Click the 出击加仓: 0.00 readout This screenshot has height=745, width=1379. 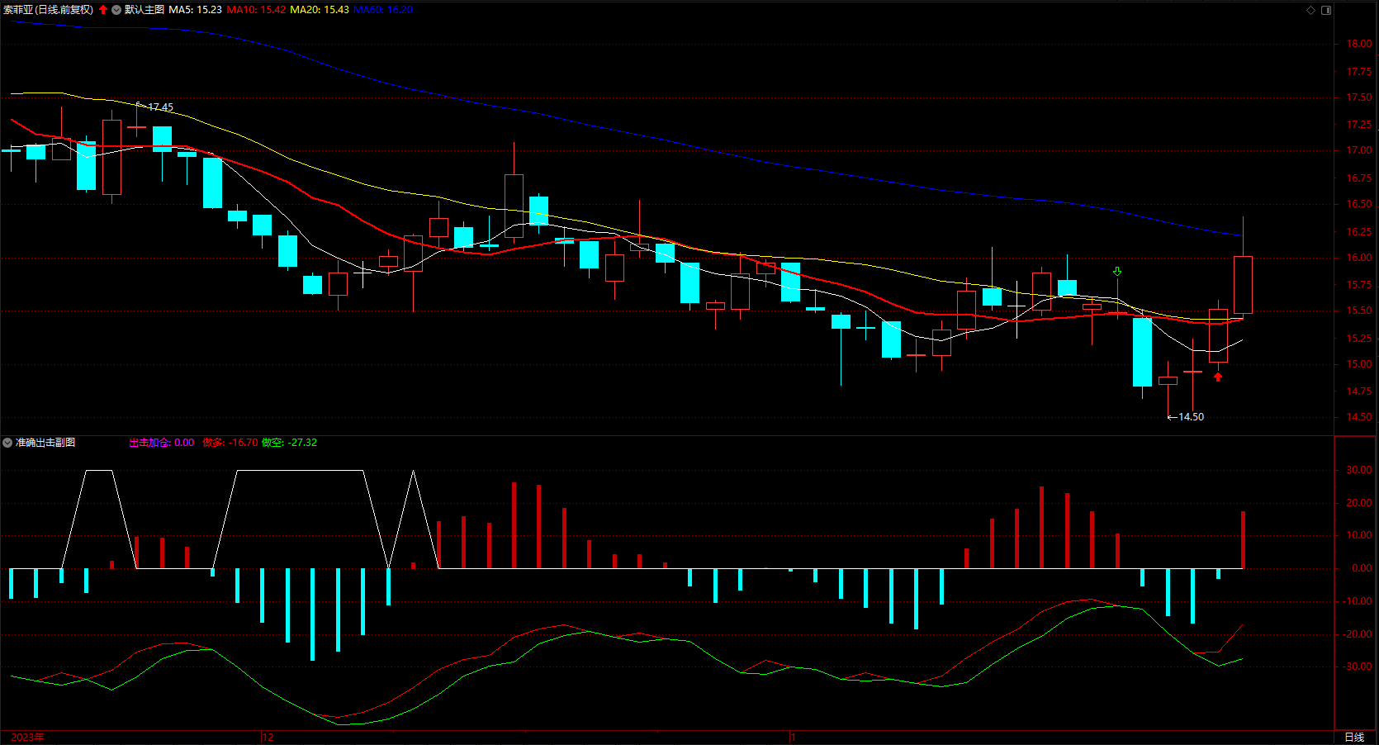[x=162, y=443]
